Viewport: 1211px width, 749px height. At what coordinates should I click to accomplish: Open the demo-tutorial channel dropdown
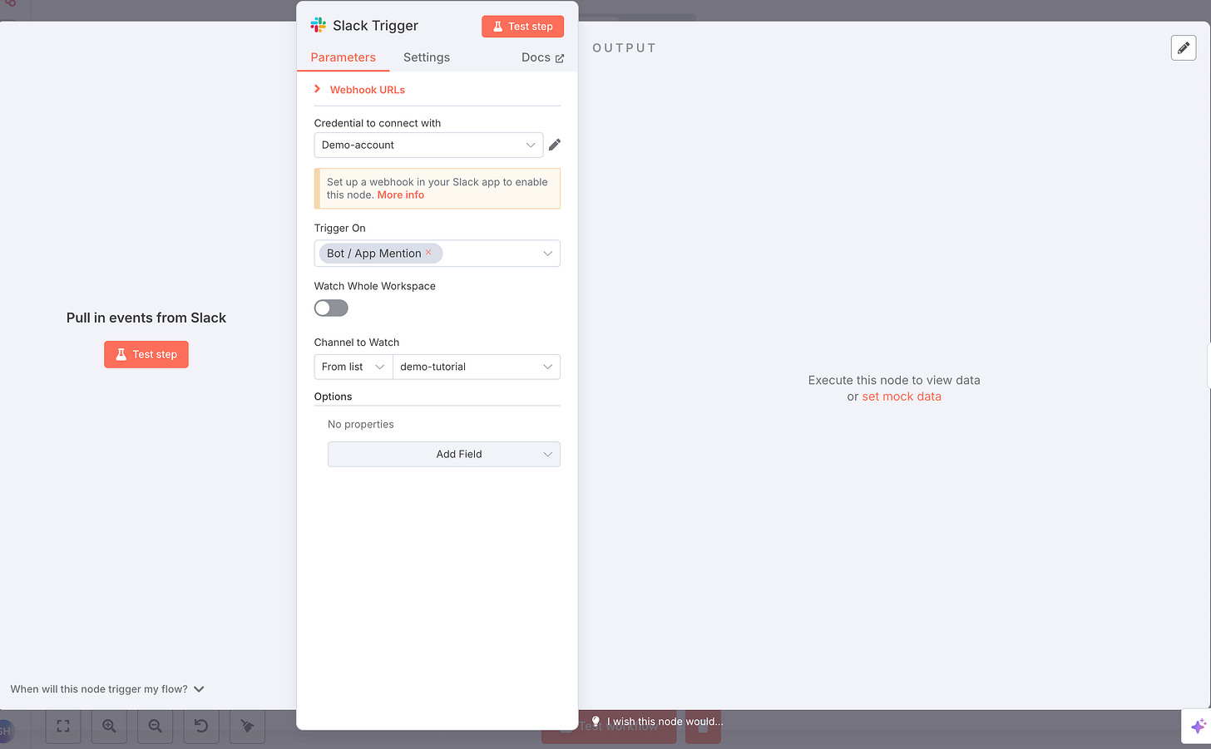click(477, 367)
